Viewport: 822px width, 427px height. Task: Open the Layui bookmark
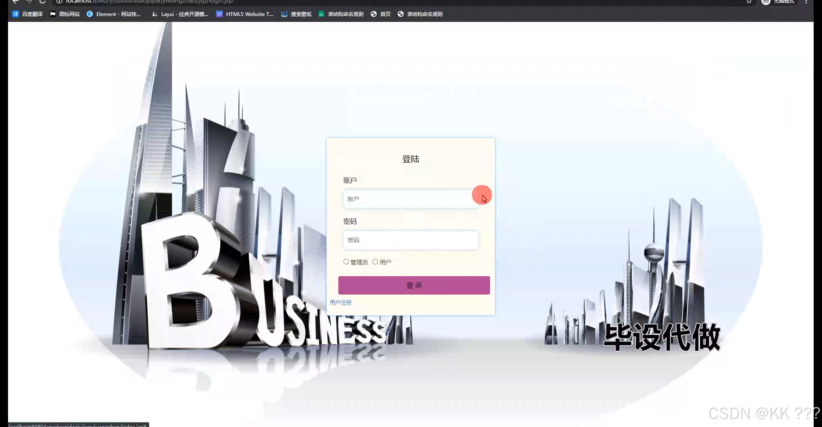coord(180,14)
